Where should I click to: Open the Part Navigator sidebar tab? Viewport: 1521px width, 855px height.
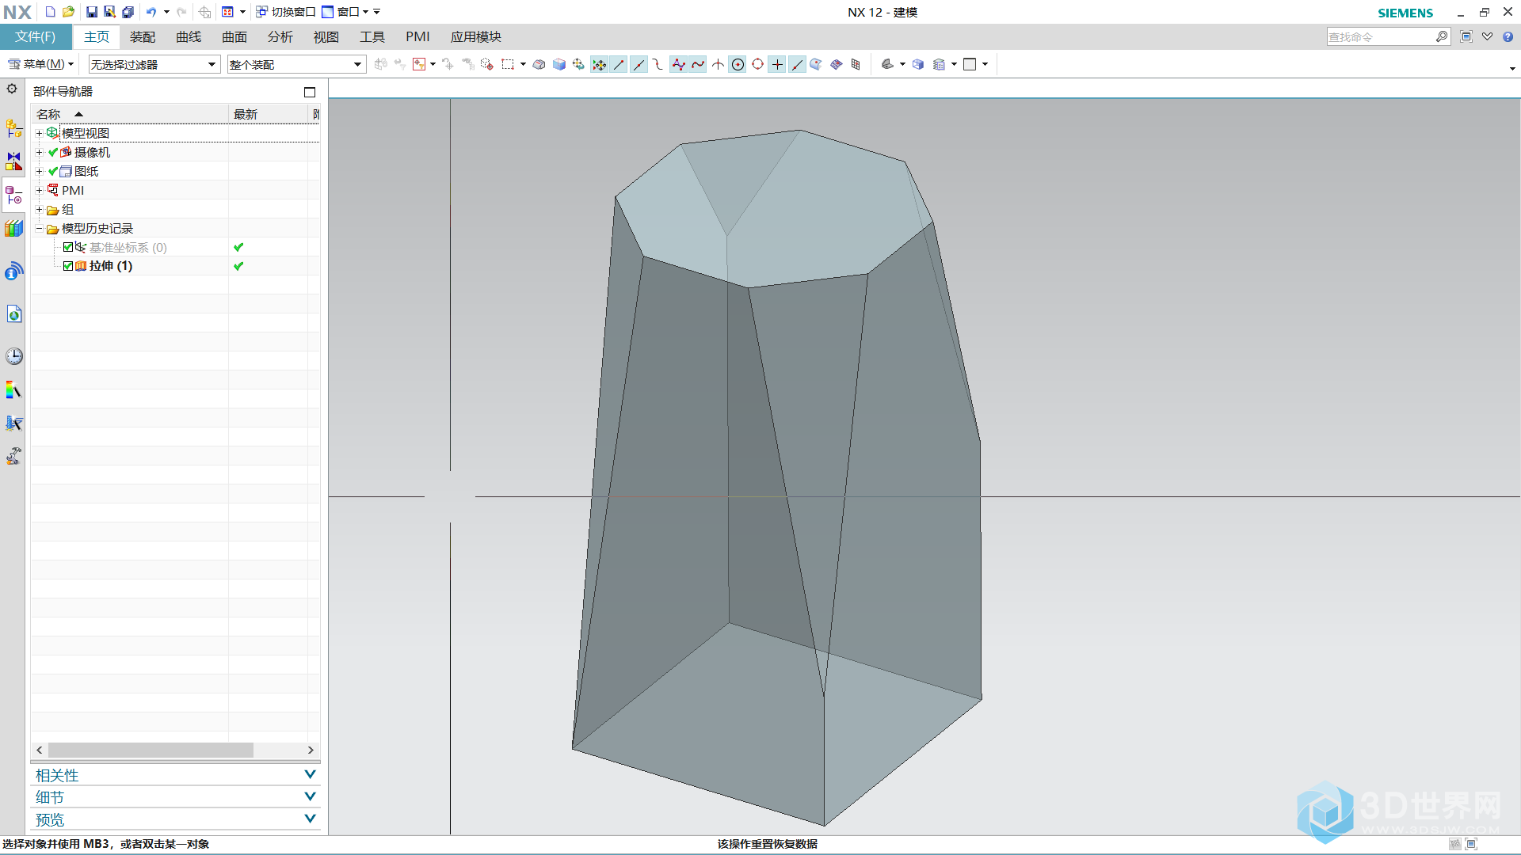point(13,195)
